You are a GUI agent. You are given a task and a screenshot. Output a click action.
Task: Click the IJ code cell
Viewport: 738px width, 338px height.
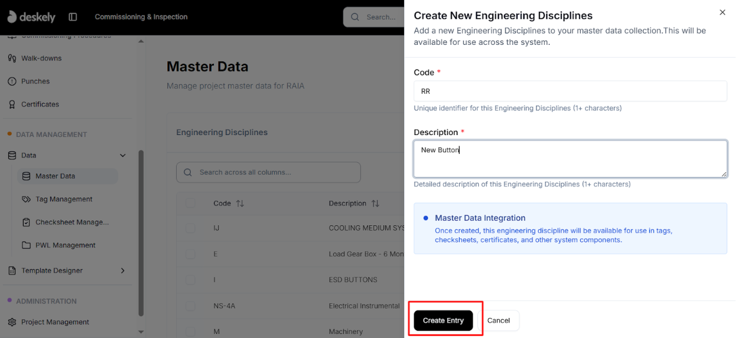tap(216, 228)
